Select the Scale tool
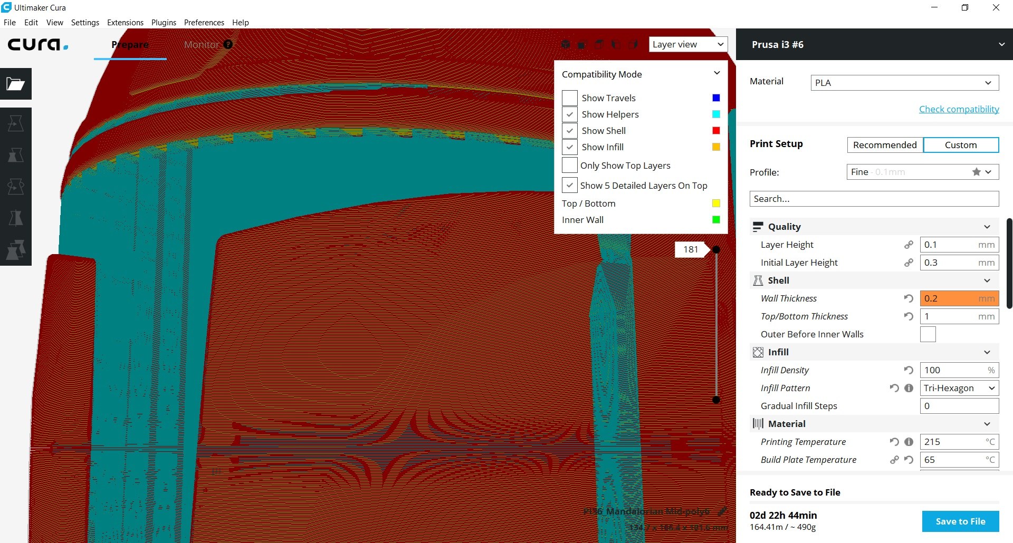Viewport: 1013px width, 543px height. coord(16,155)
